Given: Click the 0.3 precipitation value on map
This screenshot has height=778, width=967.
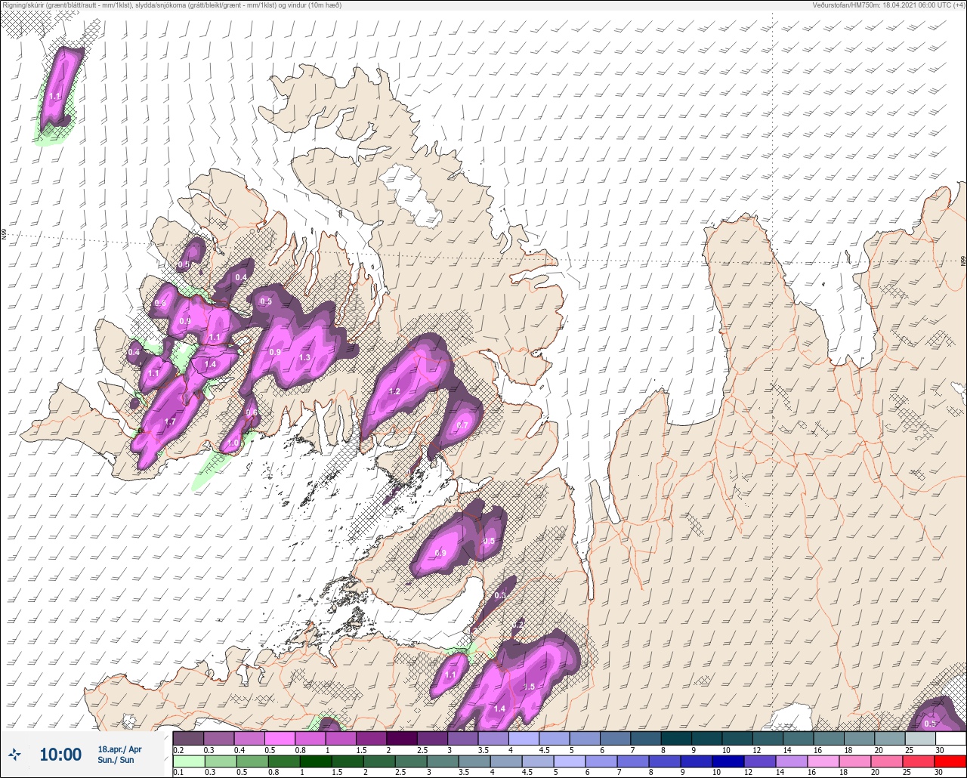Looking at the screenshot, I should point(500,595).
